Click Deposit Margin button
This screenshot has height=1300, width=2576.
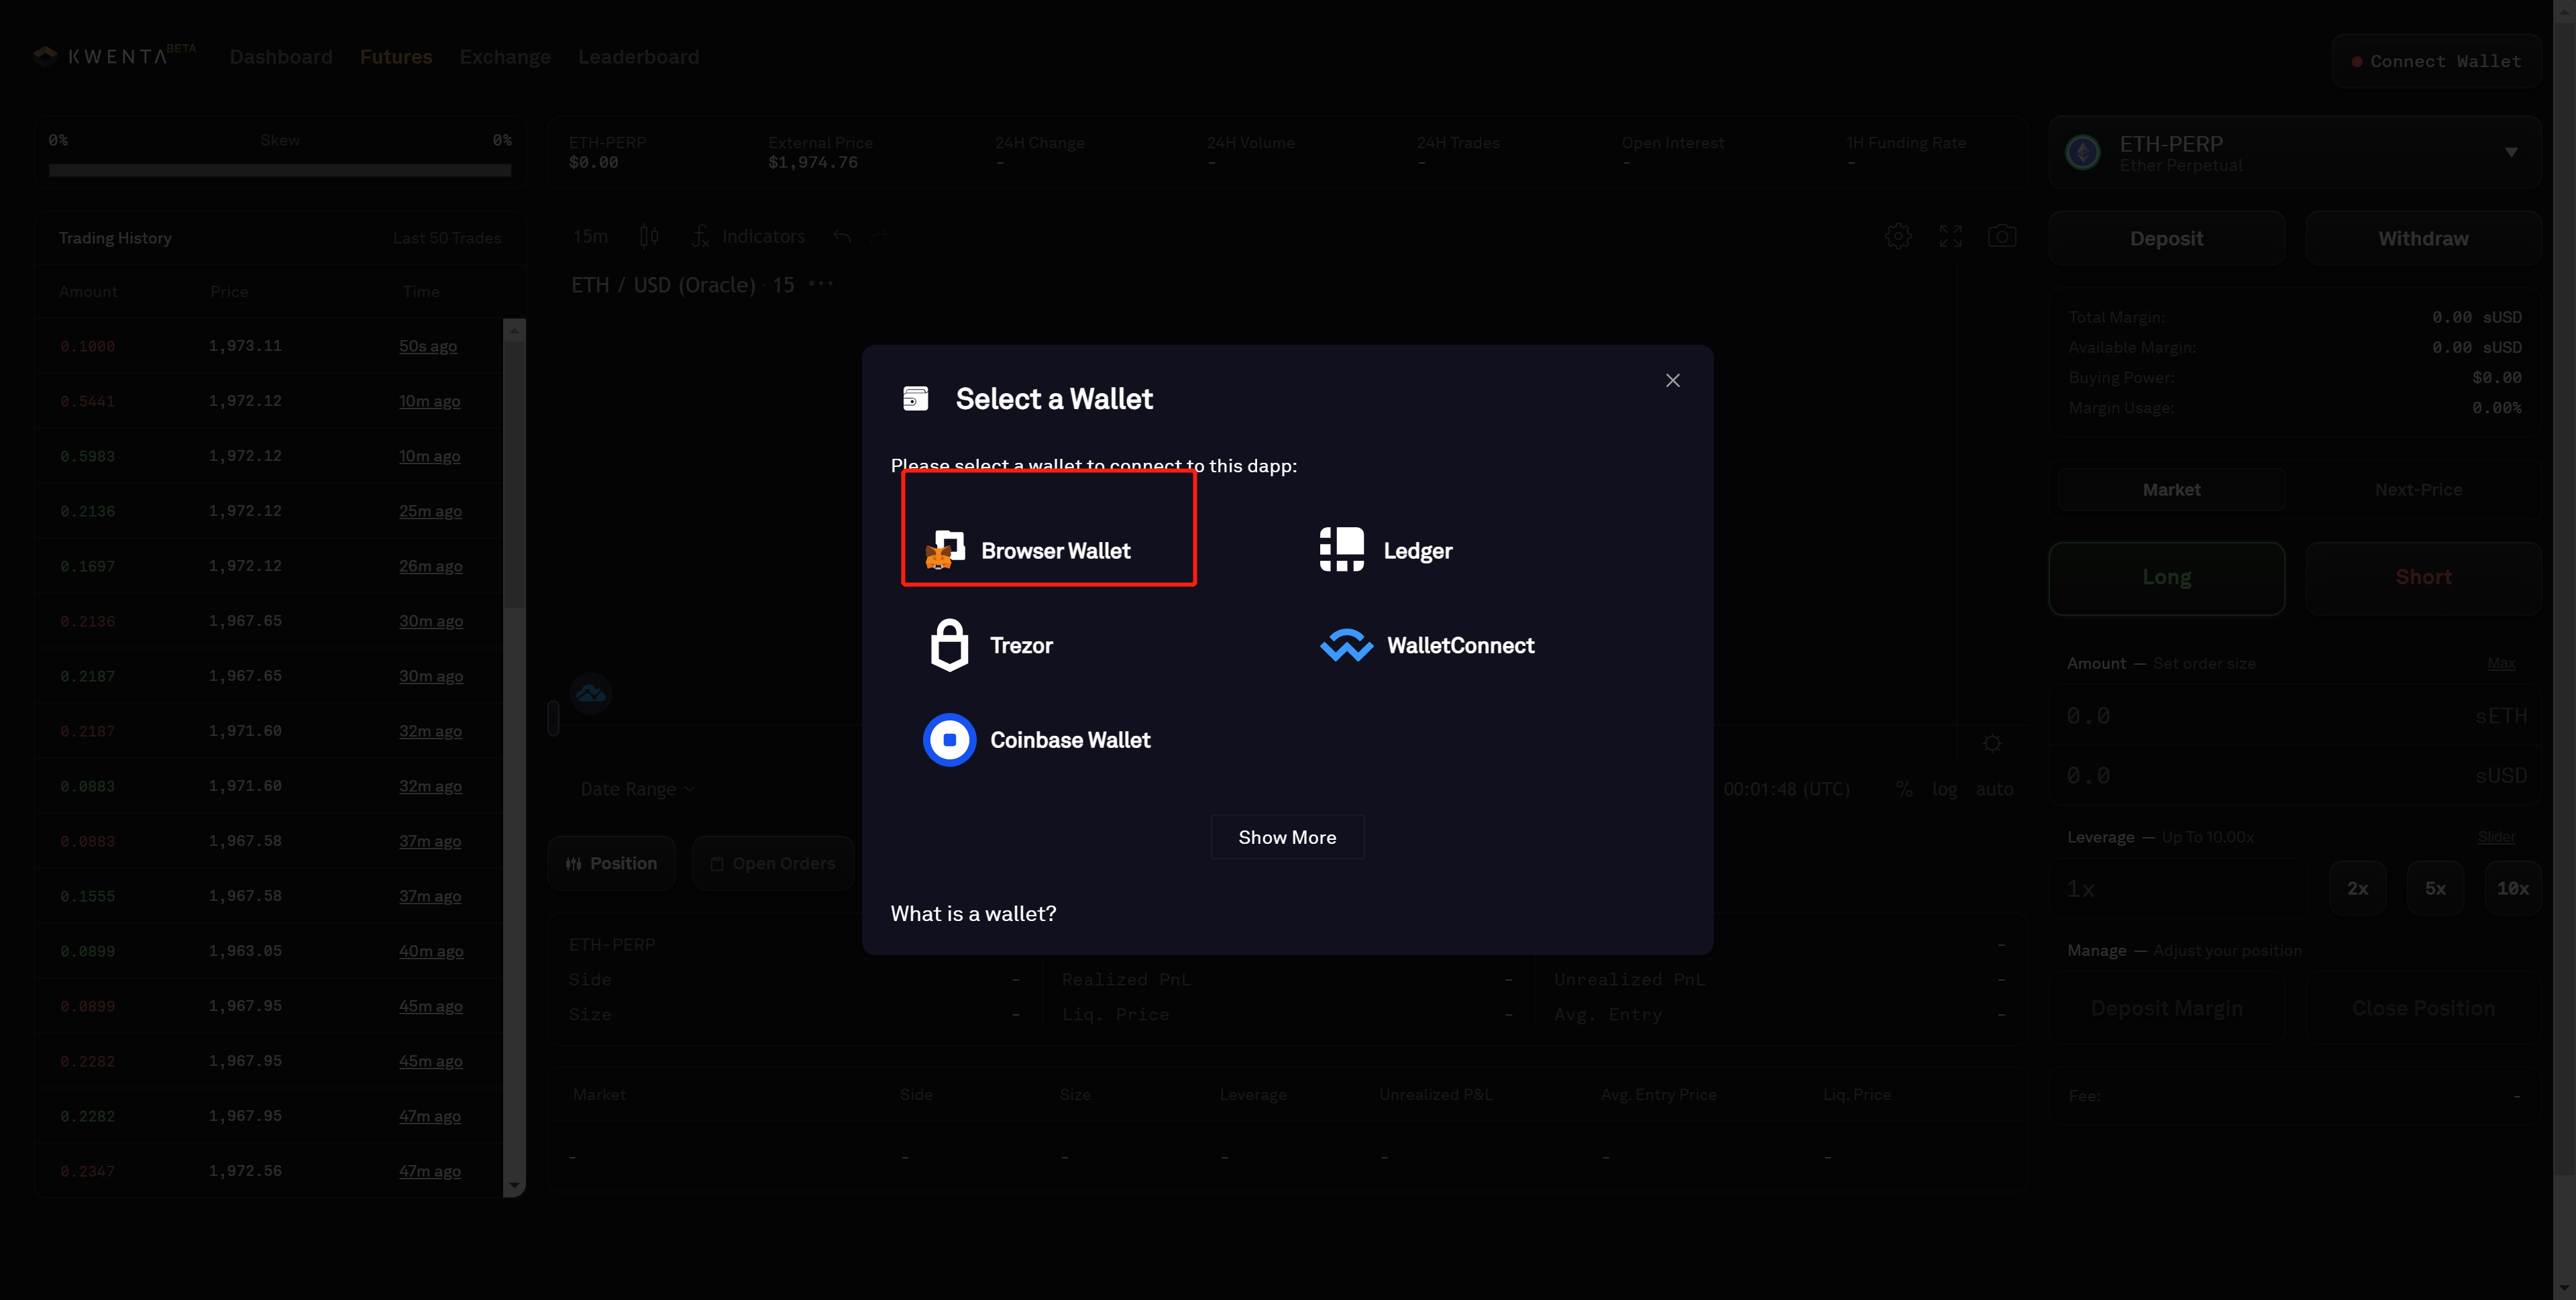(2166, 1008)
